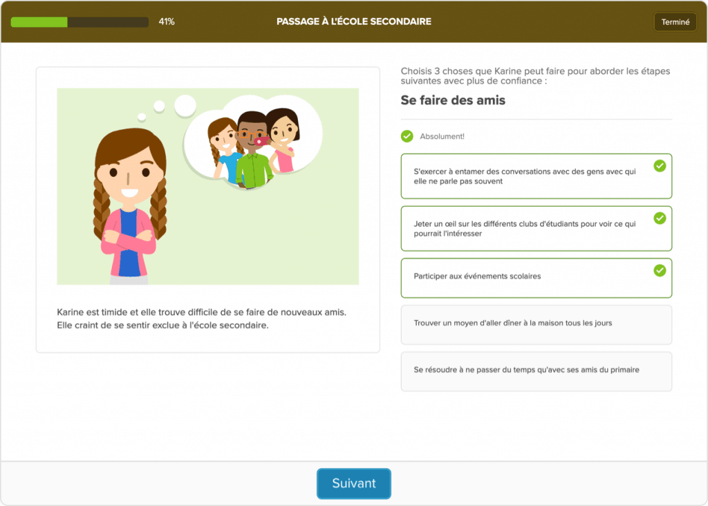The height and width of the screenshot is (506, 708).
Task: Click the checkmark beside 'Absolument!'
Action: click(x=407, y=136)
